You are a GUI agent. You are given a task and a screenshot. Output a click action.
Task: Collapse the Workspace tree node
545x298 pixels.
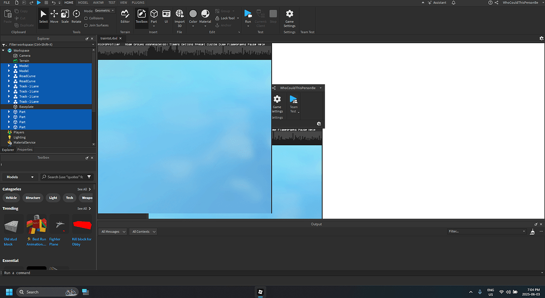pyautogui.click(x=4, y=51)
